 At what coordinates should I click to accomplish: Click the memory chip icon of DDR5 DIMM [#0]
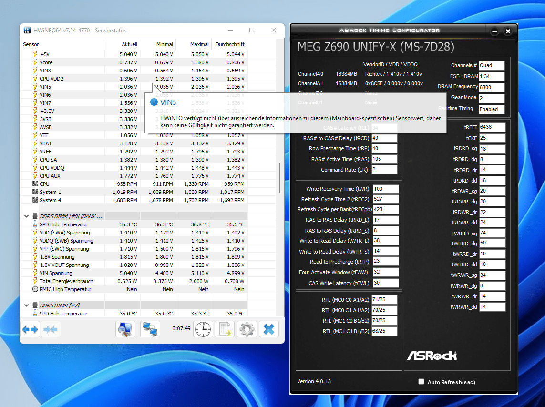(35, 216)
